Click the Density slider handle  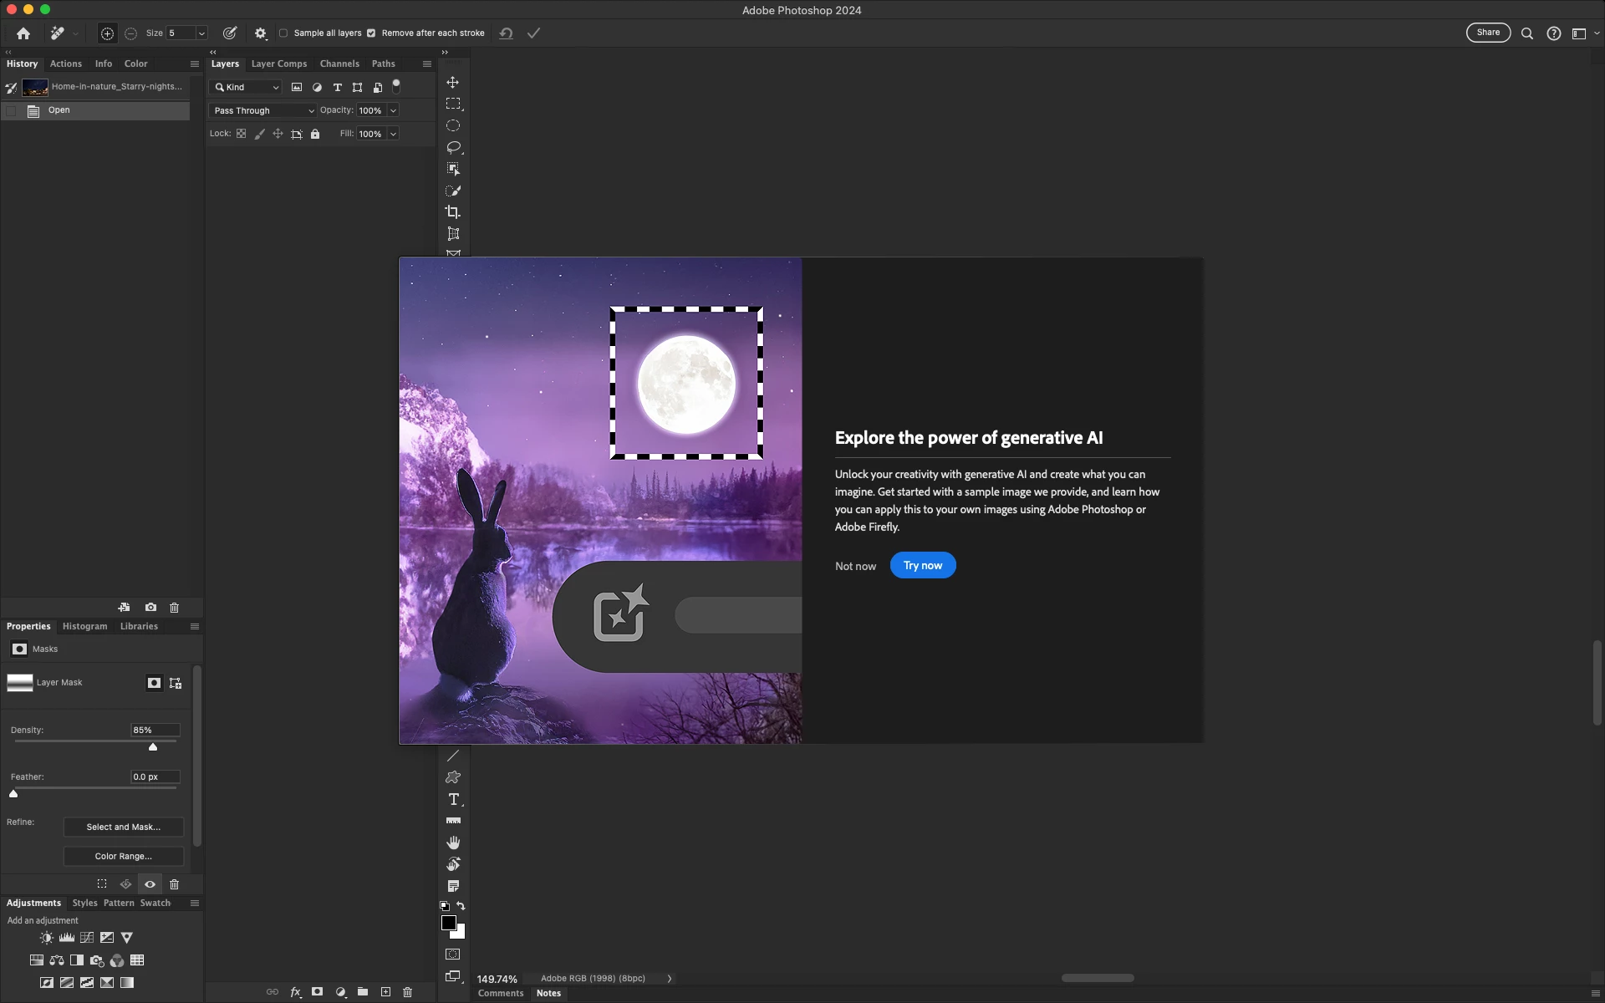pos(153,746)
